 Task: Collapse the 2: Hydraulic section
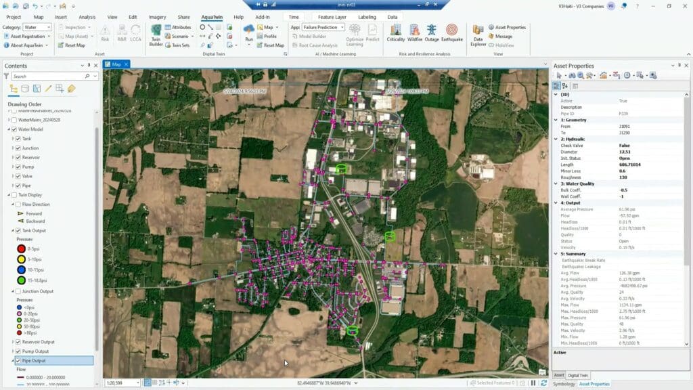(x=556, y=139)
